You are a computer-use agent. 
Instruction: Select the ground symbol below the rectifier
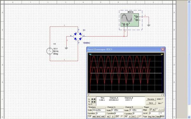[67, 48]
